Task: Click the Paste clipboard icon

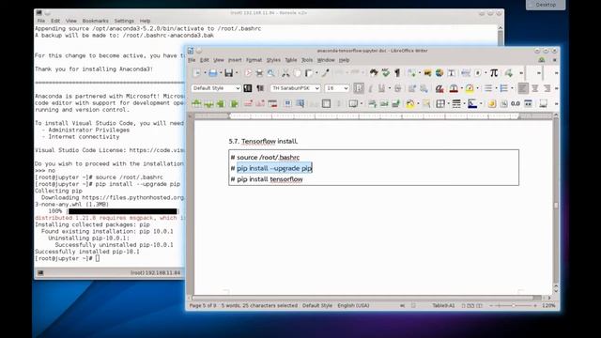Action: [309, 73]
